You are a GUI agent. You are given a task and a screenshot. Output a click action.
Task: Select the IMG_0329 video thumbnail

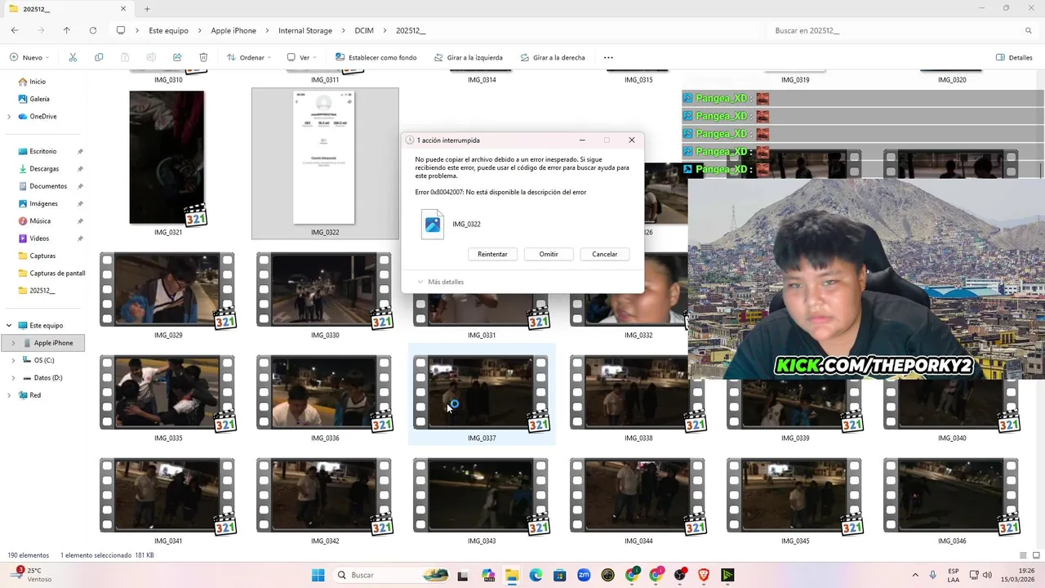pyautogui.click(x=167, y=290)
